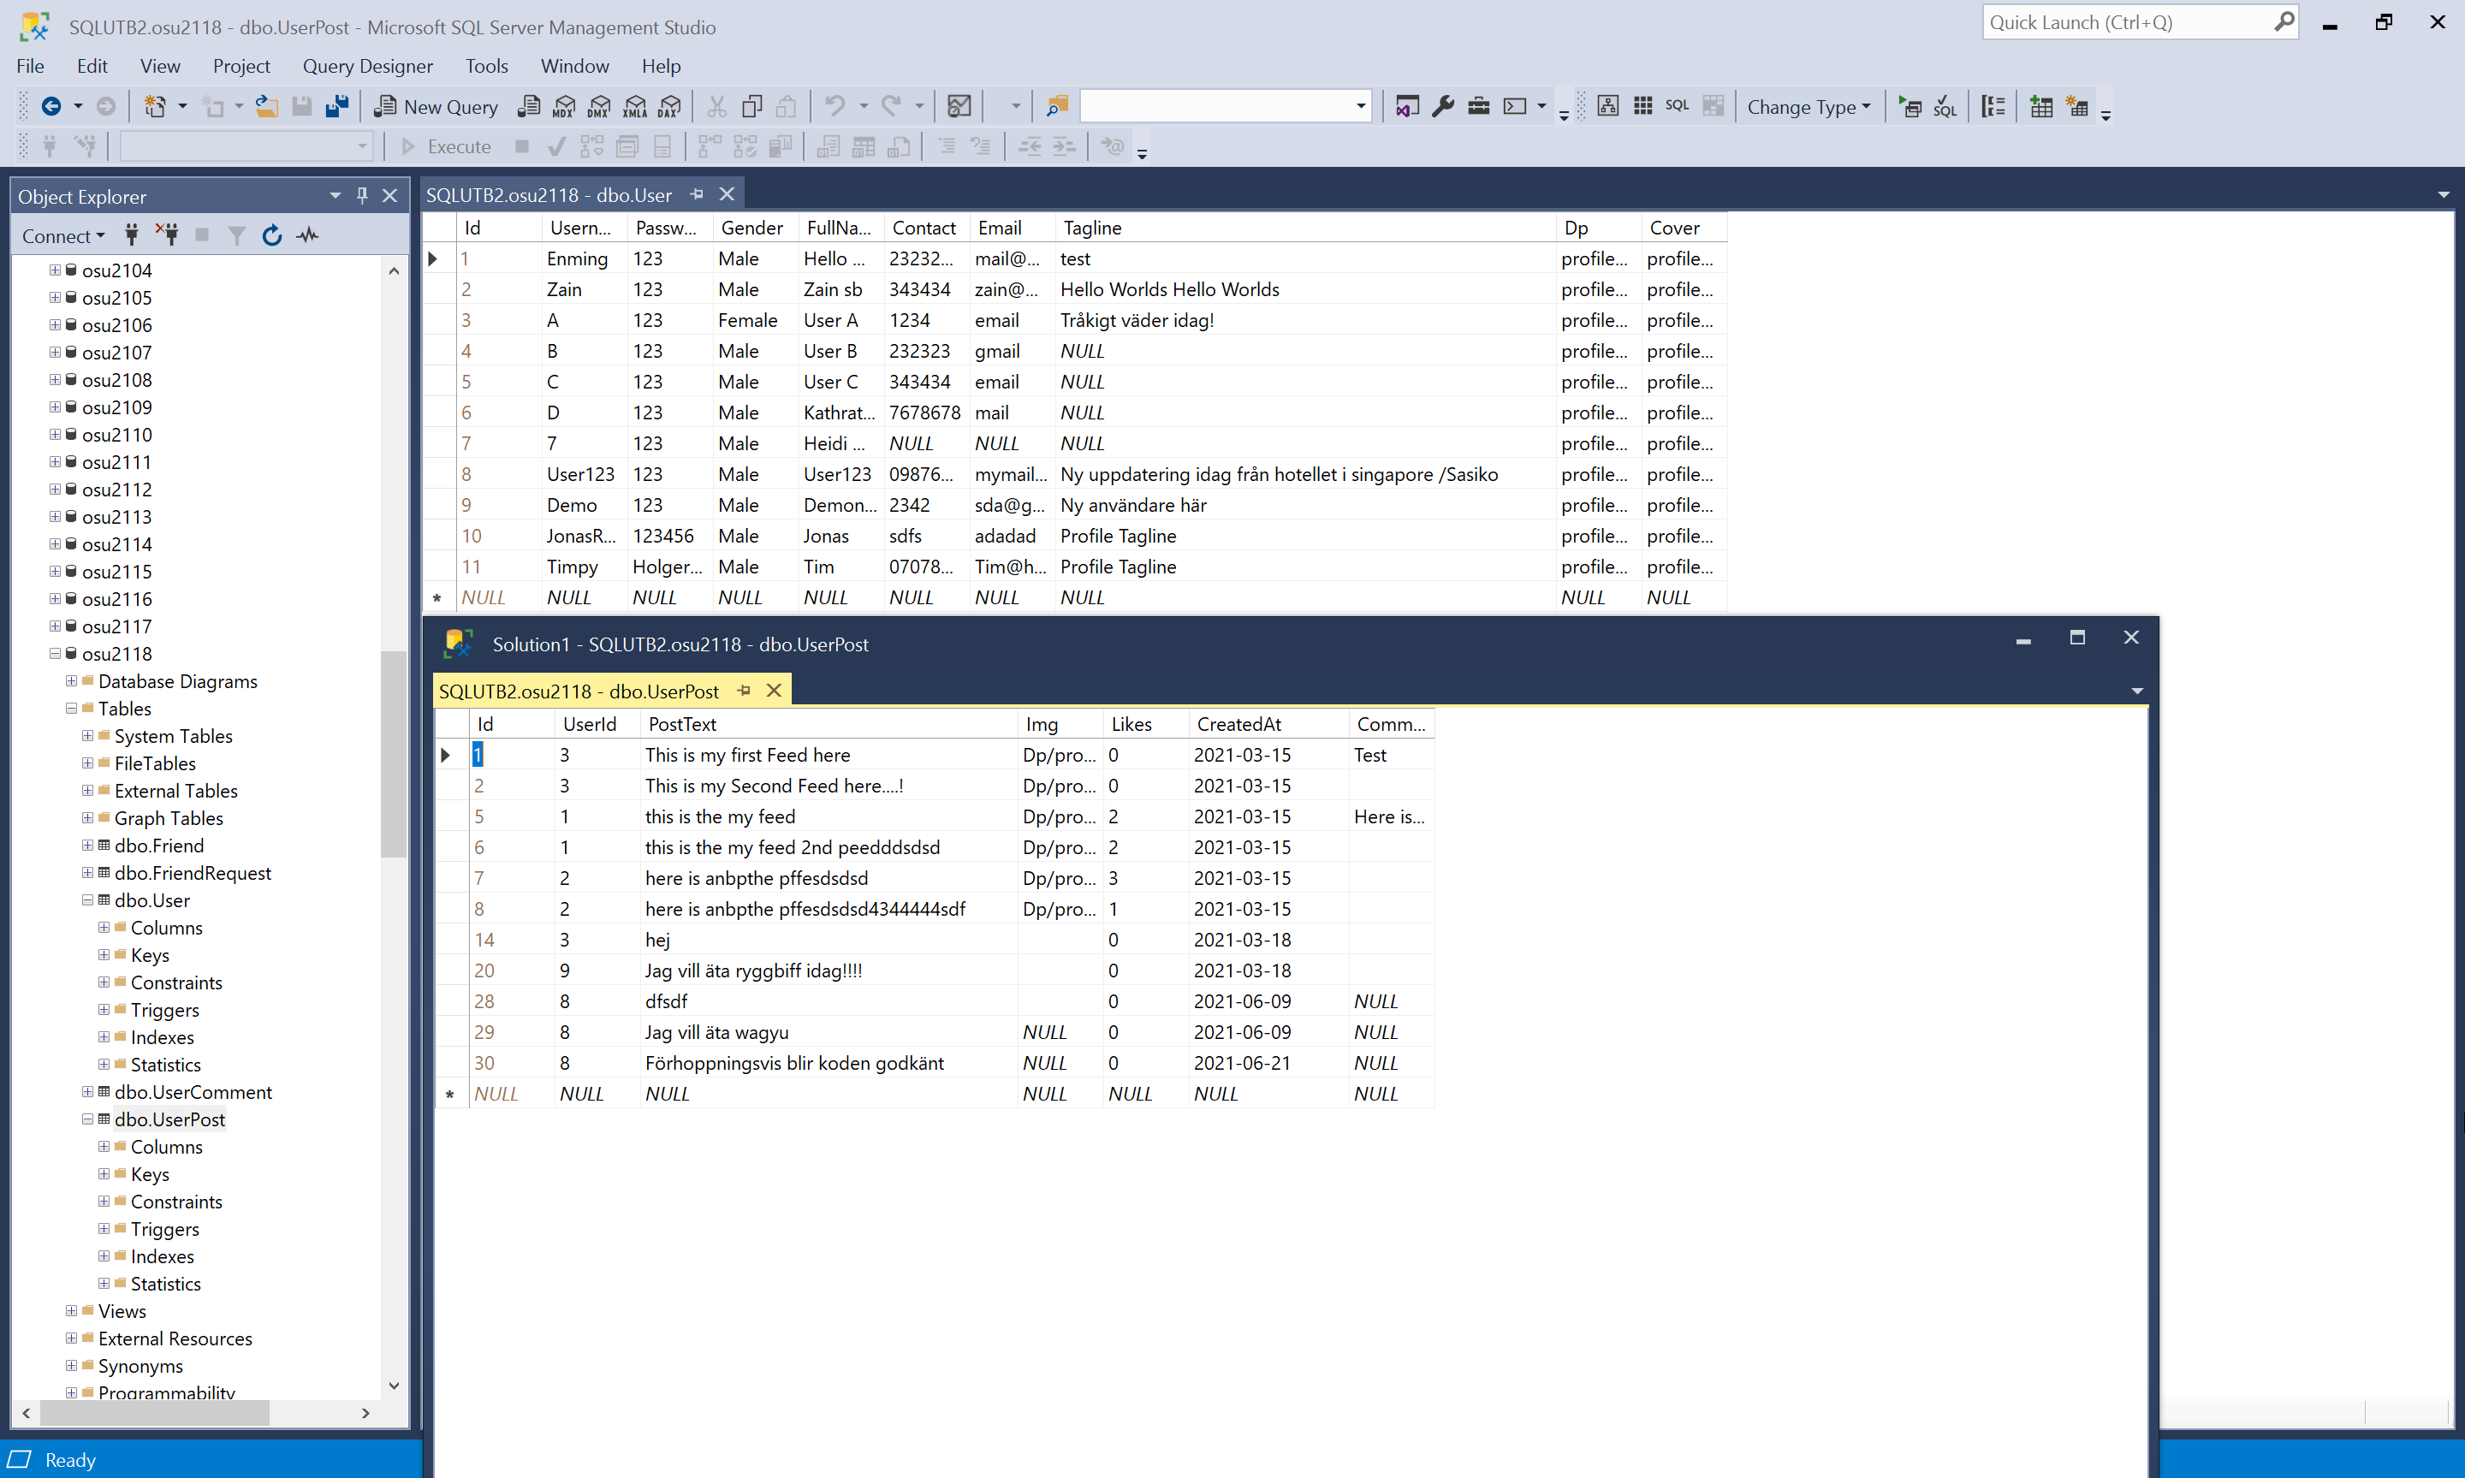Expand the dbo.UserComment table node

tap(87, 1091)
